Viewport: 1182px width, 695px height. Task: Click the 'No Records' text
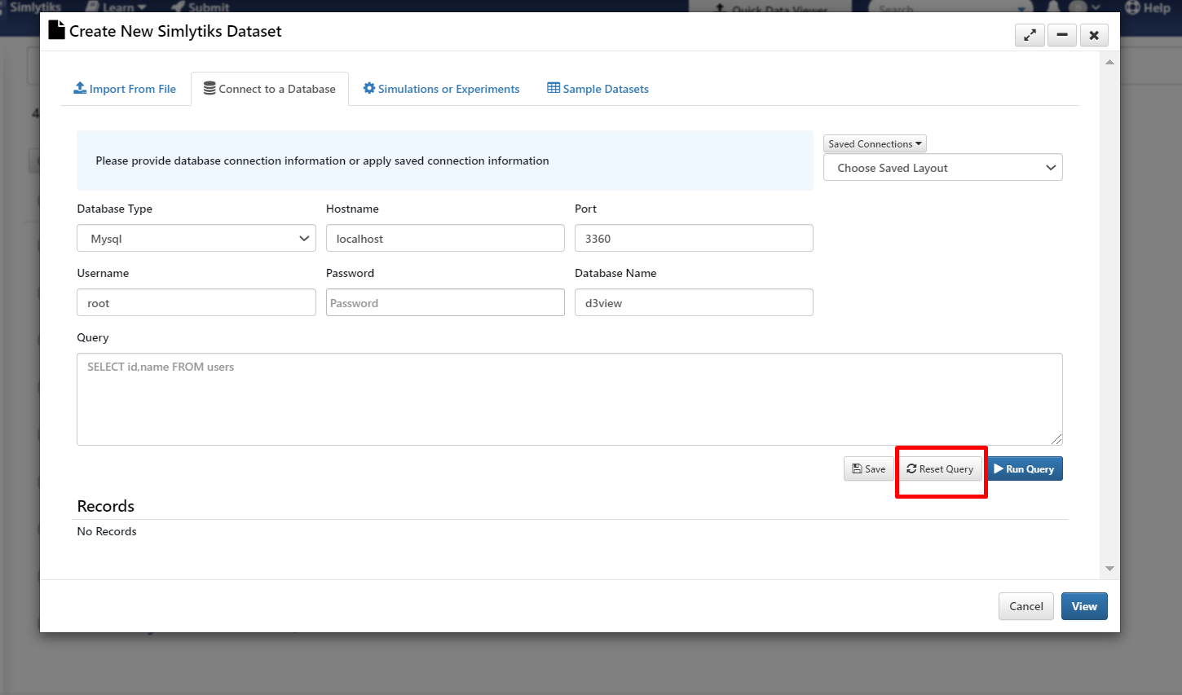[x=107, y=531]
